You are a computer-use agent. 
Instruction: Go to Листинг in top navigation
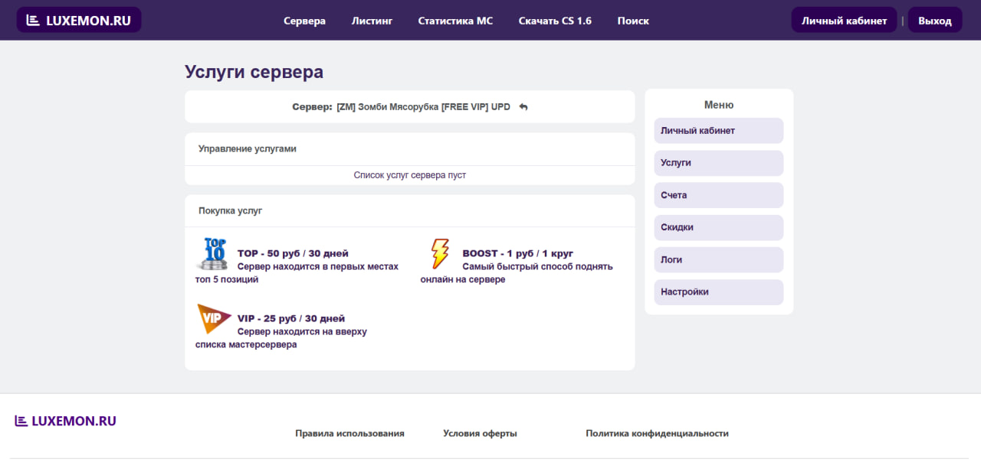(x=372, y=21)
